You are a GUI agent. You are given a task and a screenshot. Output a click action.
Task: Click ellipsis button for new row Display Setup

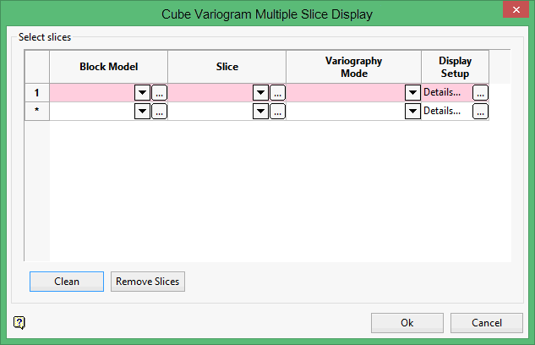[x=480, y=111]
